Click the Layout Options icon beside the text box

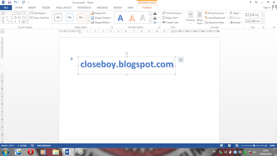click(181, 60)
